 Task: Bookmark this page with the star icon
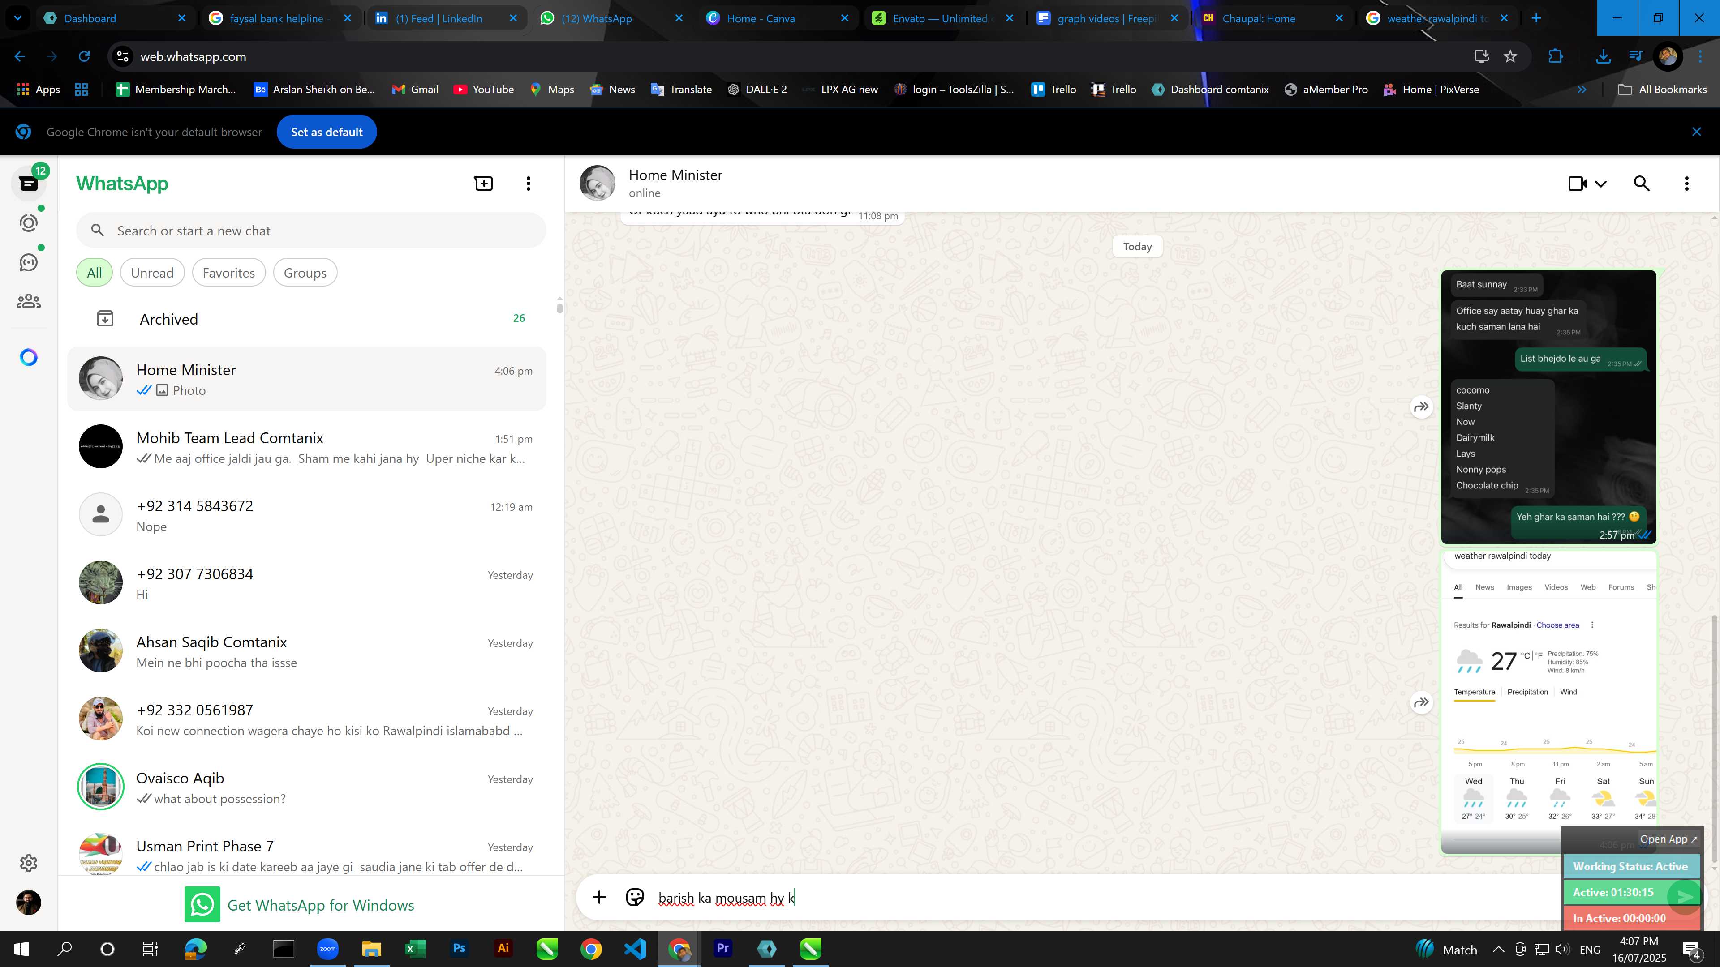[x=1510, y=57]
